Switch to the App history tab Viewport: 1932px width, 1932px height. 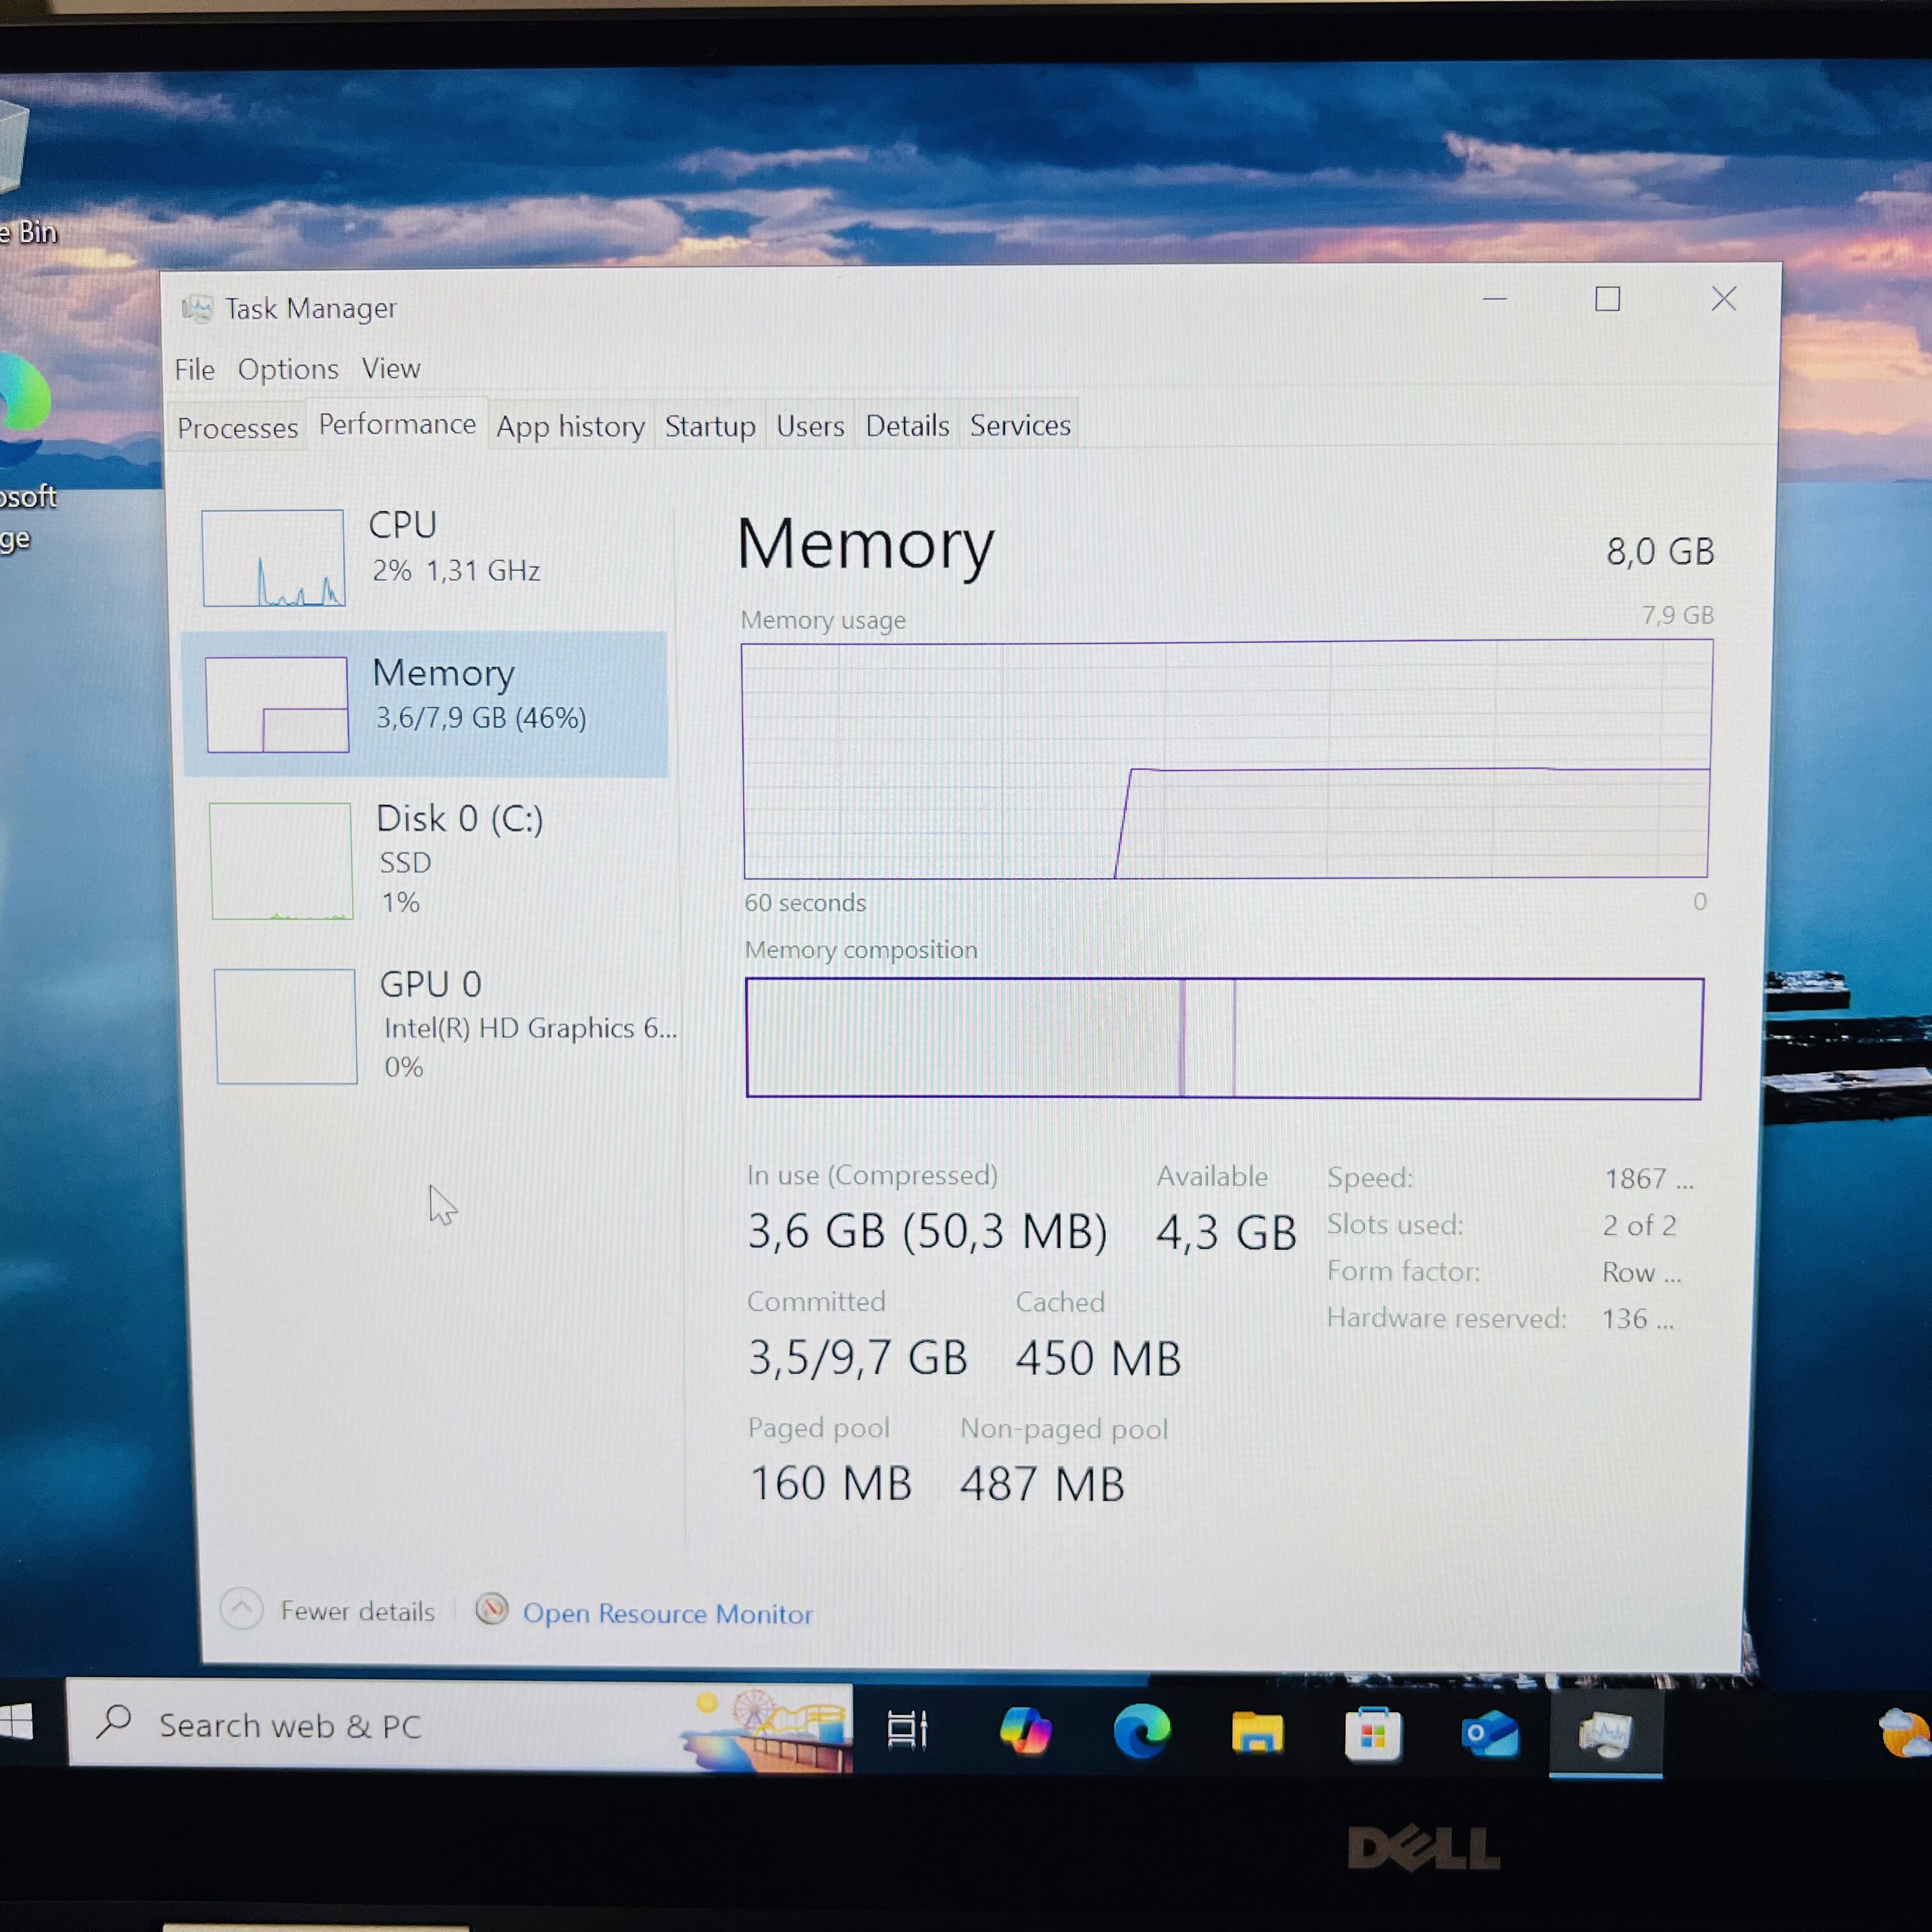coord(570,426)
